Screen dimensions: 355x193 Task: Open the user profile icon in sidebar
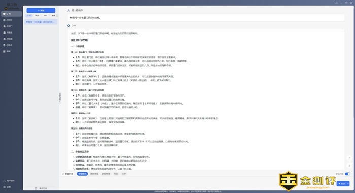point(4,181)
